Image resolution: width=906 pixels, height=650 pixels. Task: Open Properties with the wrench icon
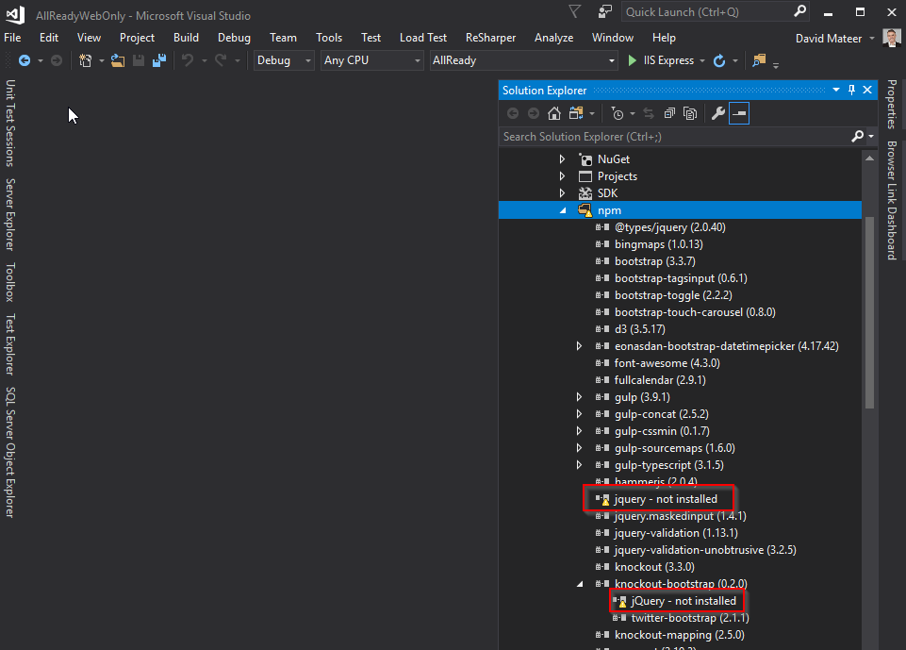pyautogui.click(x=718, y=113)
